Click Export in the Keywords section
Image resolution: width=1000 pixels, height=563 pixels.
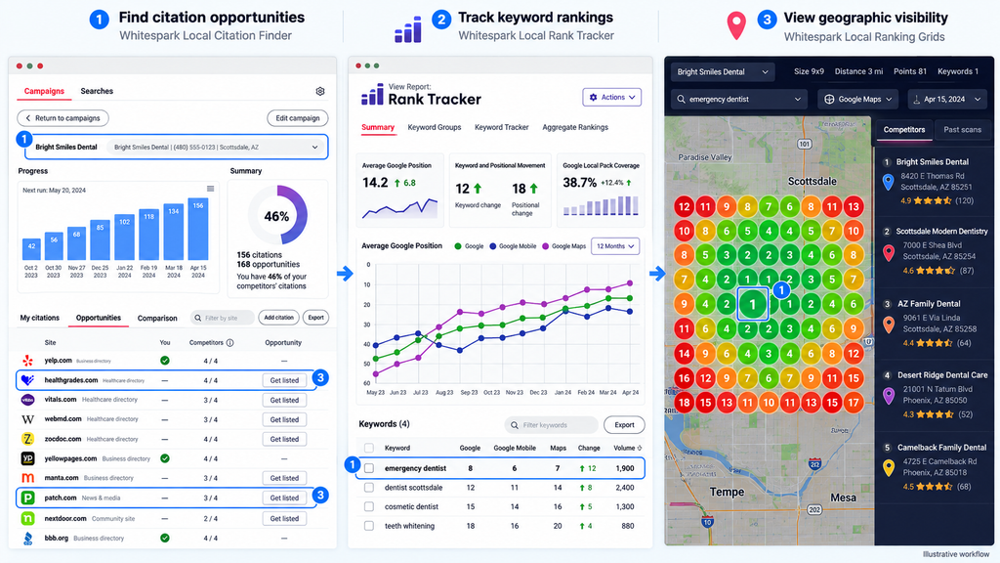pyautogui.click(x=624, y=425)
